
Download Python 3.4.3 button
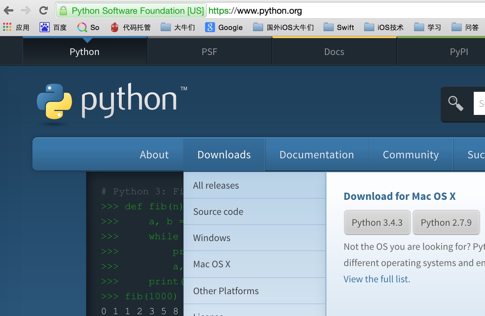pyautogui.click(x=377, y=222)
